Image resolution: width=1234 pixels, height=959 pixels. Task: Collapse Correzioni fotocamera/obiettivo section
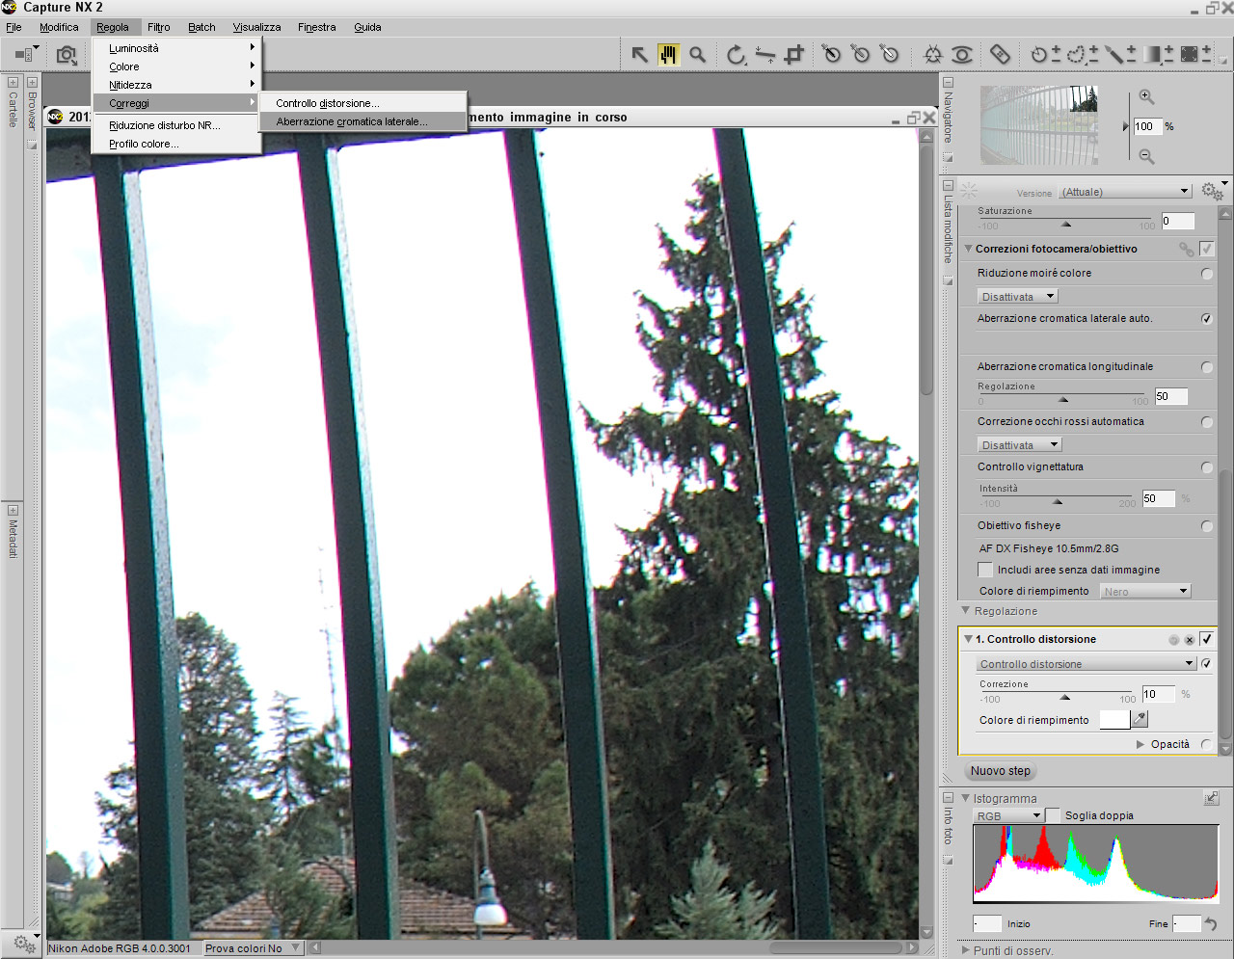[969, 249]
